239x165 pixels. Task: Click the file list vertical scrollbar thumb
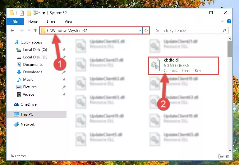230,49
